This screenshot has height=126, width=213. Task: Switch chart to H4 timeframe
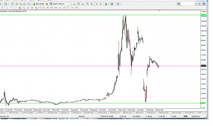coord(64,8)
